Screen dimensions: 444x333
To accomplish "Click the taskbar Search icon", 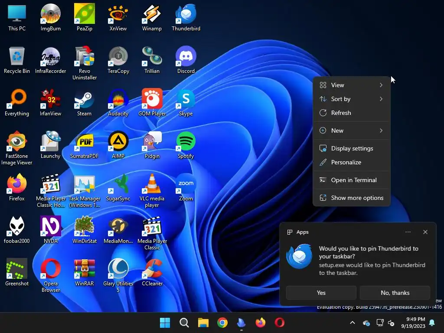I will pos(184,323).
